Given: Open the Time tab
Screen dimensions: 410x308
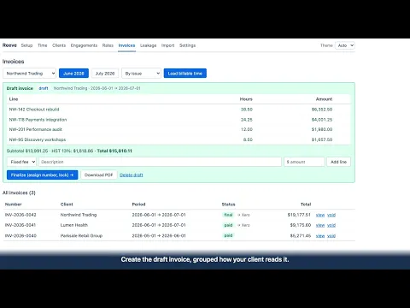Looking at the screenshot, I should 43,45.
